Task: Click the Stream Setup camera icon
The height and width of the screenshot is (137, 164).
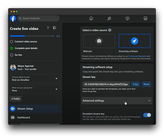Action: tap(13, 109)
